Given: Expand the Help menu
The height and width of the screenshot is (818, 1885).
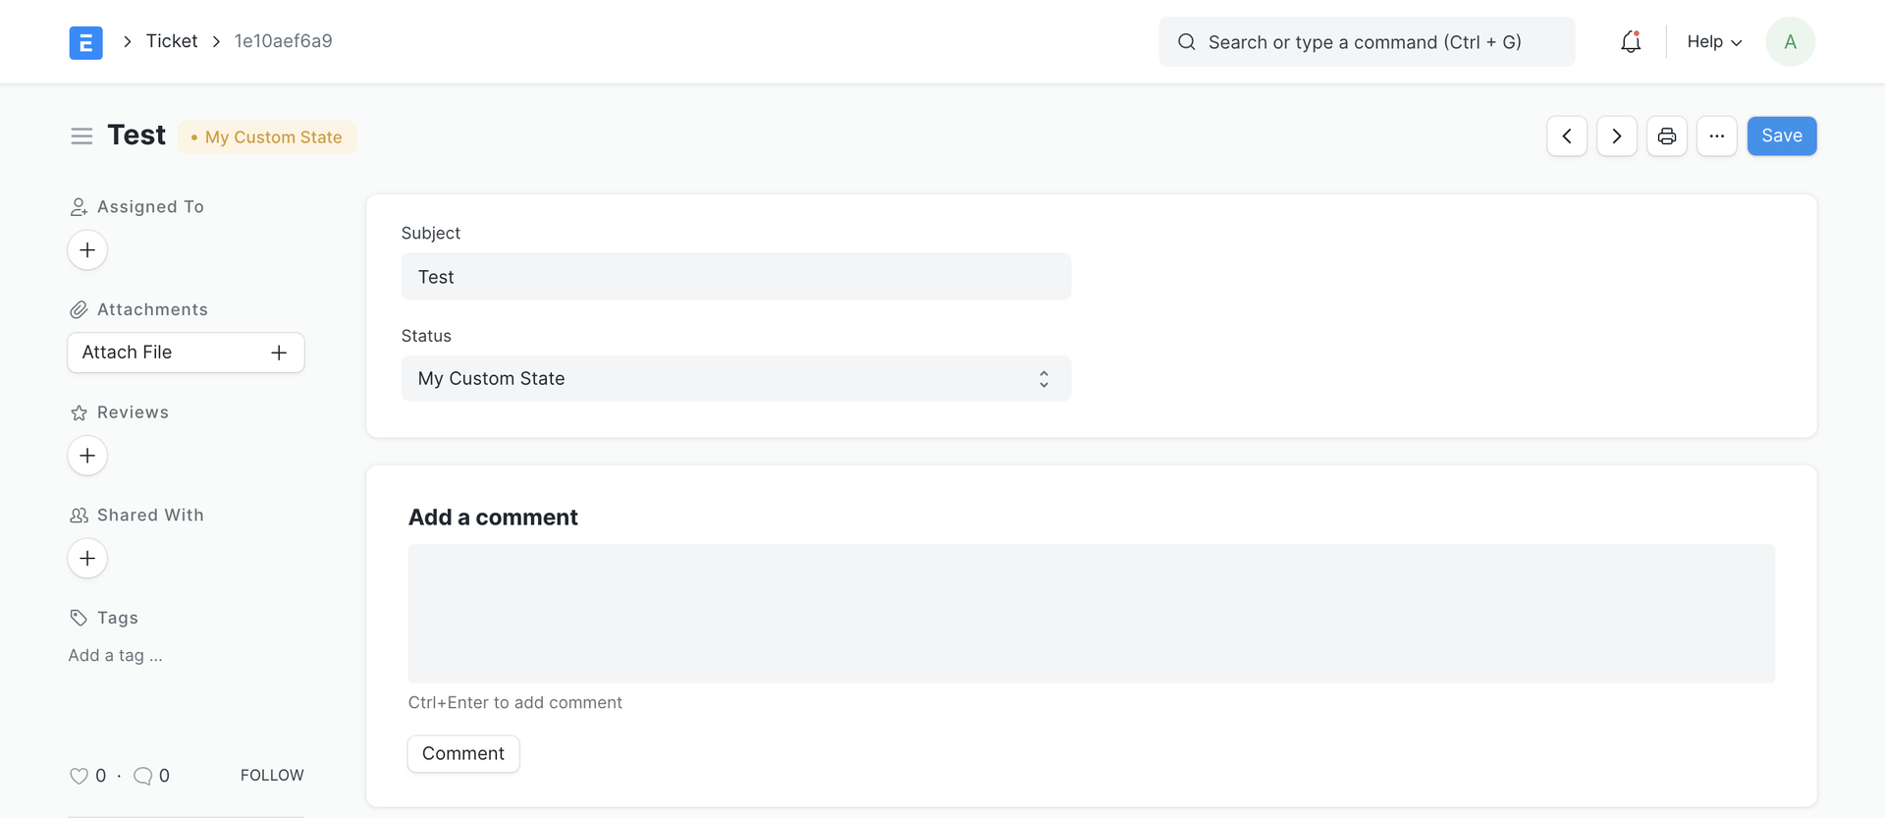Looking at the screenshot, I should click(x=1713, y=42).
